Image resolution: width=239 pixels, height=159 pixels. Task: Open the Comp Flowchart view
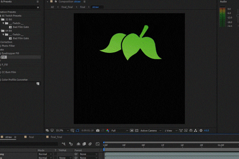(x=196, y=131)
